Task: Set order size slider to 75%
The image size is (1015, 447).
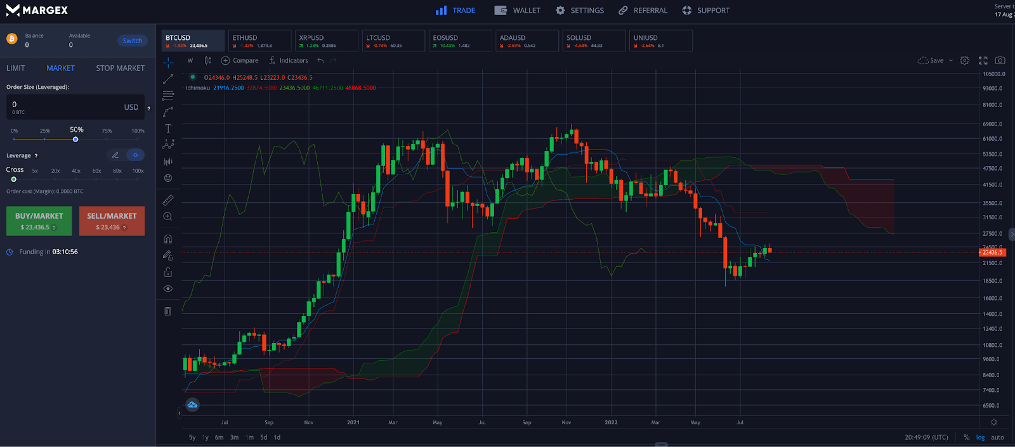Action: (107, 139)
